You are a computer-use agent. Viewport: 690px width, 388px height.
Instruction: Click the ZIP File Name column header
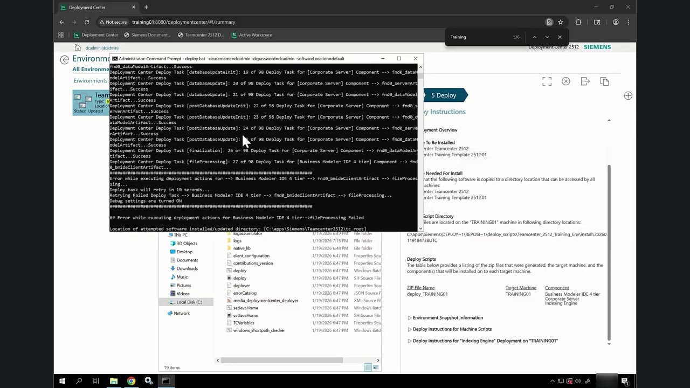coord(420,288)
